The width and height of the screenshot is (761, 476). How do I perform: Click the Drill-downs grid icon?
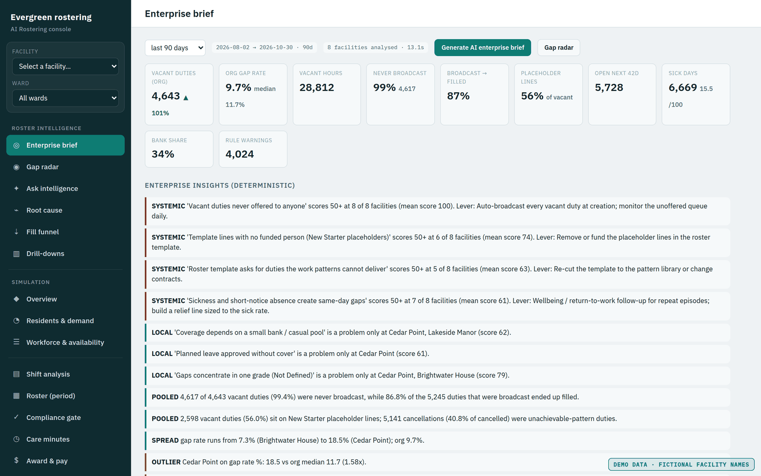17,254
